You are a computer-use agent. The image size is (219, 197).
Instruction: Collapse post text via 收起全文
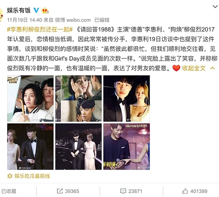point(194,68)
